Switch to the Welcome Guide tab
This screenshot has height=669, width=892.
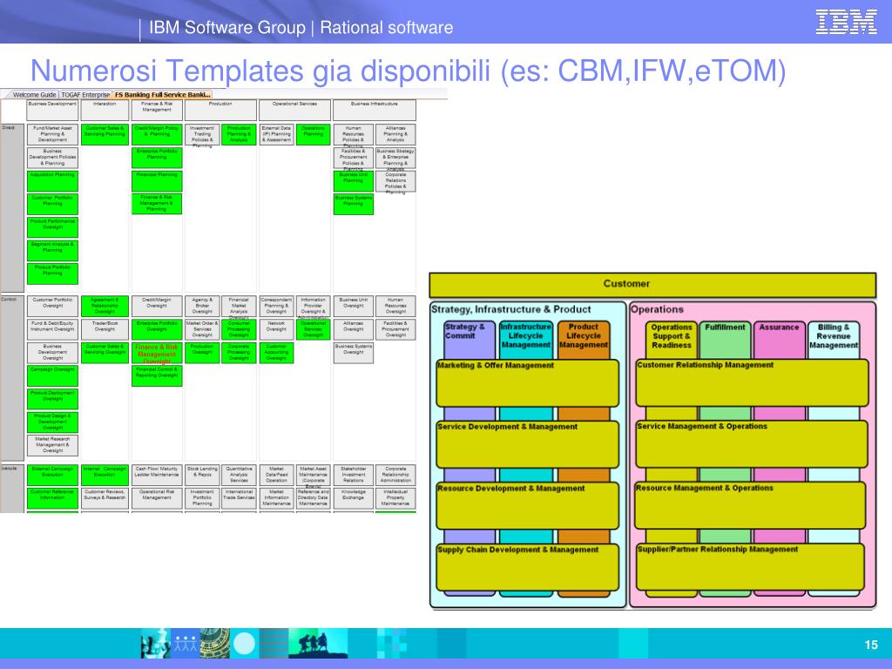(x=34, y=95)
